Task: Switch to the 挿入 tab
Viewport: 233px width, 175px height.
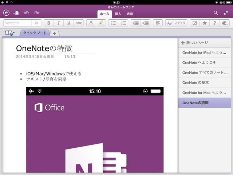Action: point(118,14)
